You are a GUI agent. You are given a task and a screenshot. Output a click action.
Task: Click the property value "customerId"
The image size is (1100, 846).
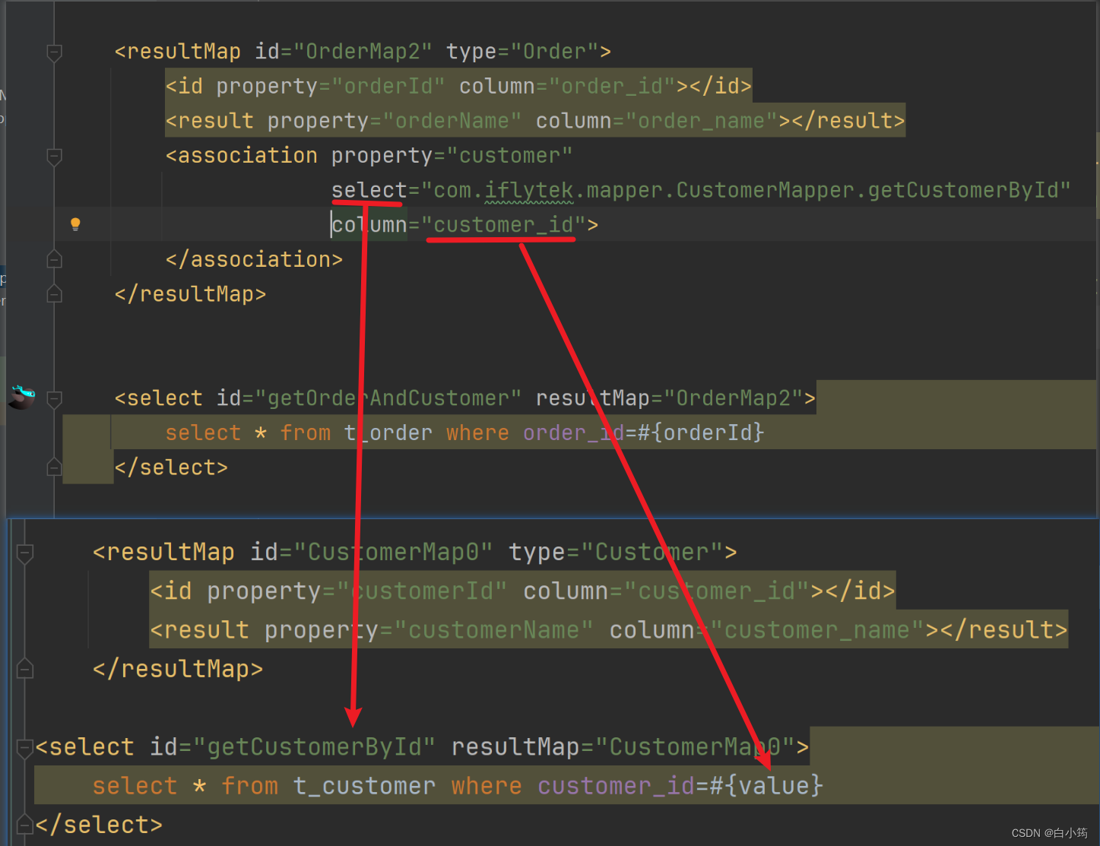pyautogui.click(x=422, y=591)
